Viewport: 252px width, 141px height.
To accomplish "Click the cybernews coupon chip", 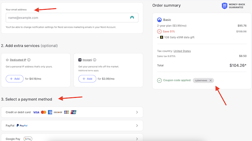I will [x=203, y=80].
